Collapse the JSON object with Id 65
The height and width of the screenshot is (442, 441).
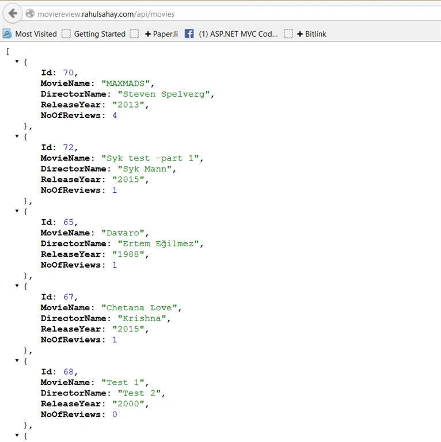click(x=17, y=211)
